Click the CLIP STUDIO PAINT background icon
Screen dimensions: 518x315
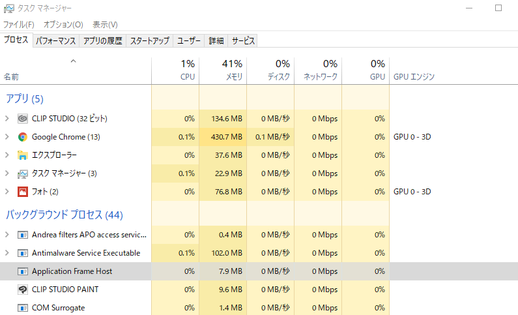pos(22,290)
